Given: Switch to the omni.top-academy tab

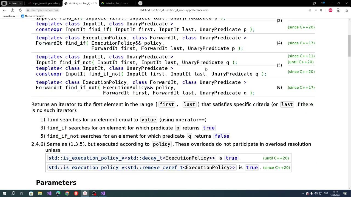Looking at the screenshot, I should tap(44, 3).
